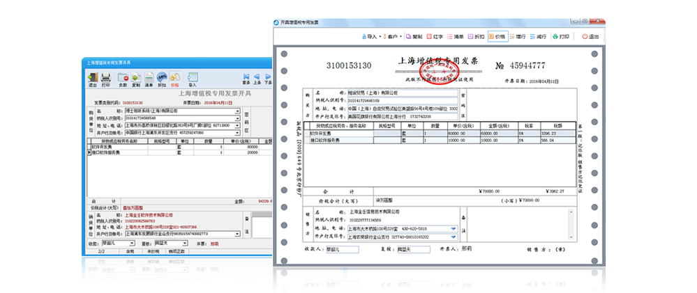The height and width of the screenshot is (293, 697).
Task: Click 减行 remove row button
Action: point(540,36)
